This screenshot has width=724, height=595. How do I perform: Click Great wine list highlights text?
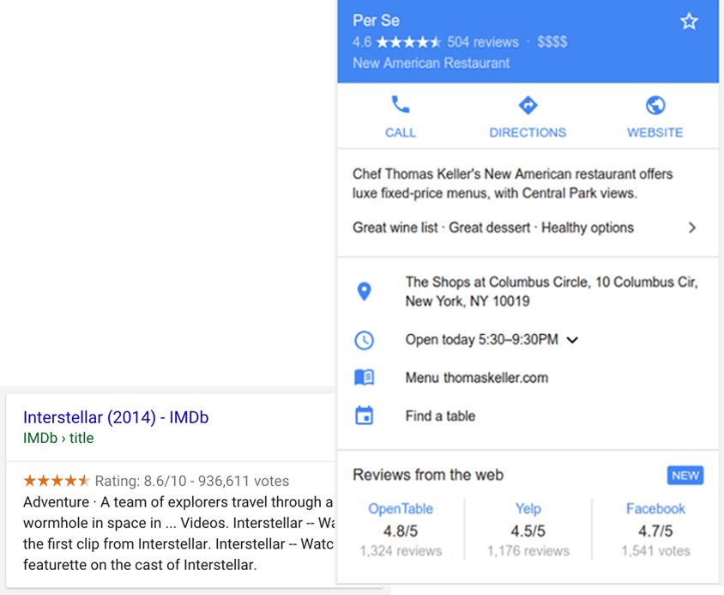pyautogui.click(x=493, y=228)
